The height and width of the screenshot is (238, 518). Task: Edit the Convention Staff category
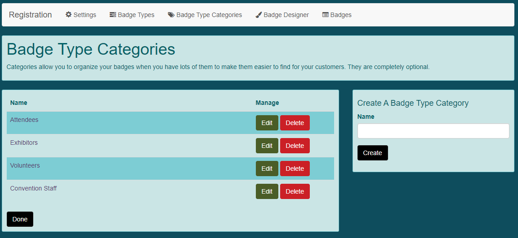tap(267, 191)
